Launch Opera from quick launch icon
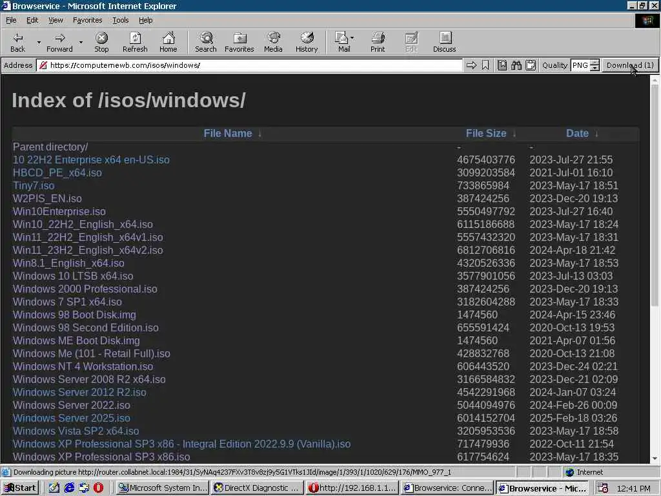The height and width of the screenshot is (496, 661). click(98, 488)
